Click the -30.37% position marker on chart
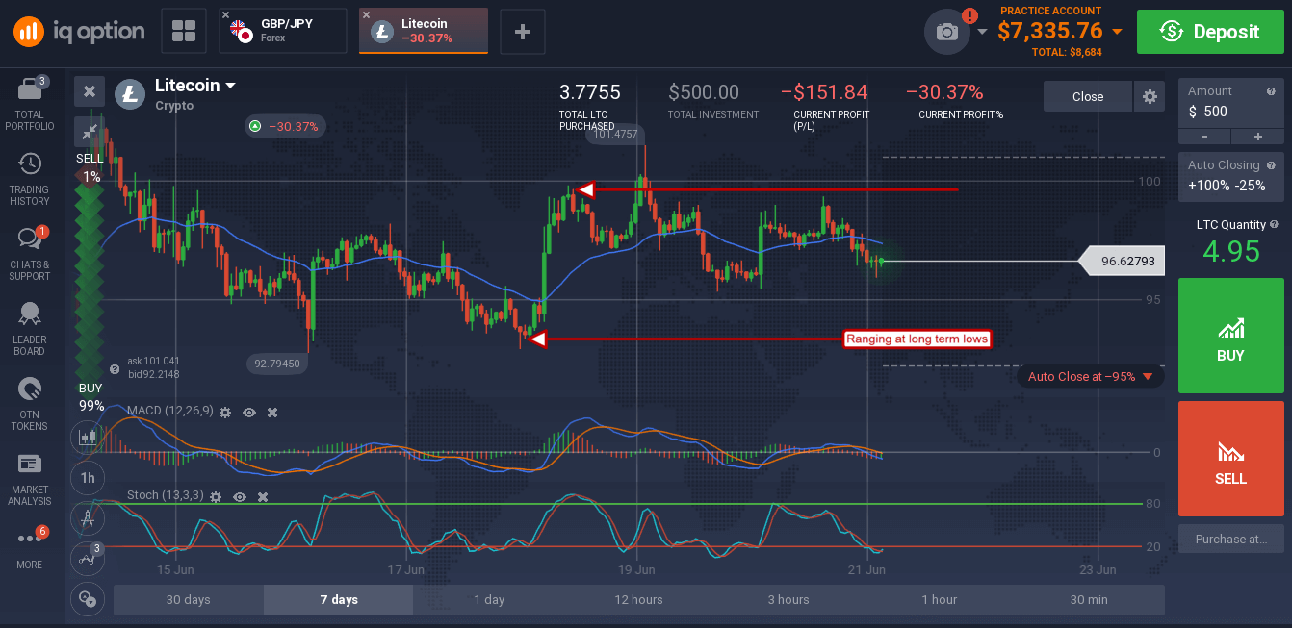The image size is (1292, 628). point(285,126)
